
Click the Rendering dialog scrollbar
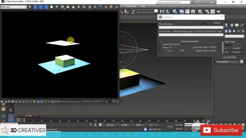click(223, 47)
